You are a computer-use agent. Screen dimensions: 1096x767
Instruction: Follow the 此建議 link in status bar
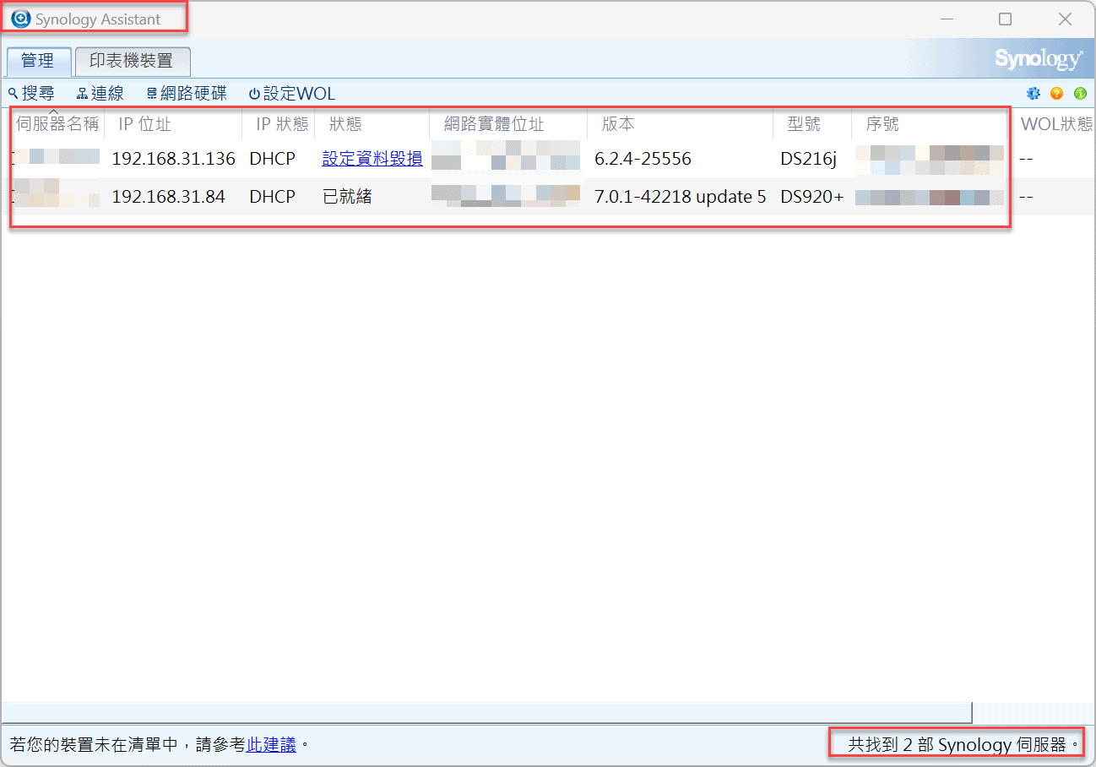click(x=271, y=744)
